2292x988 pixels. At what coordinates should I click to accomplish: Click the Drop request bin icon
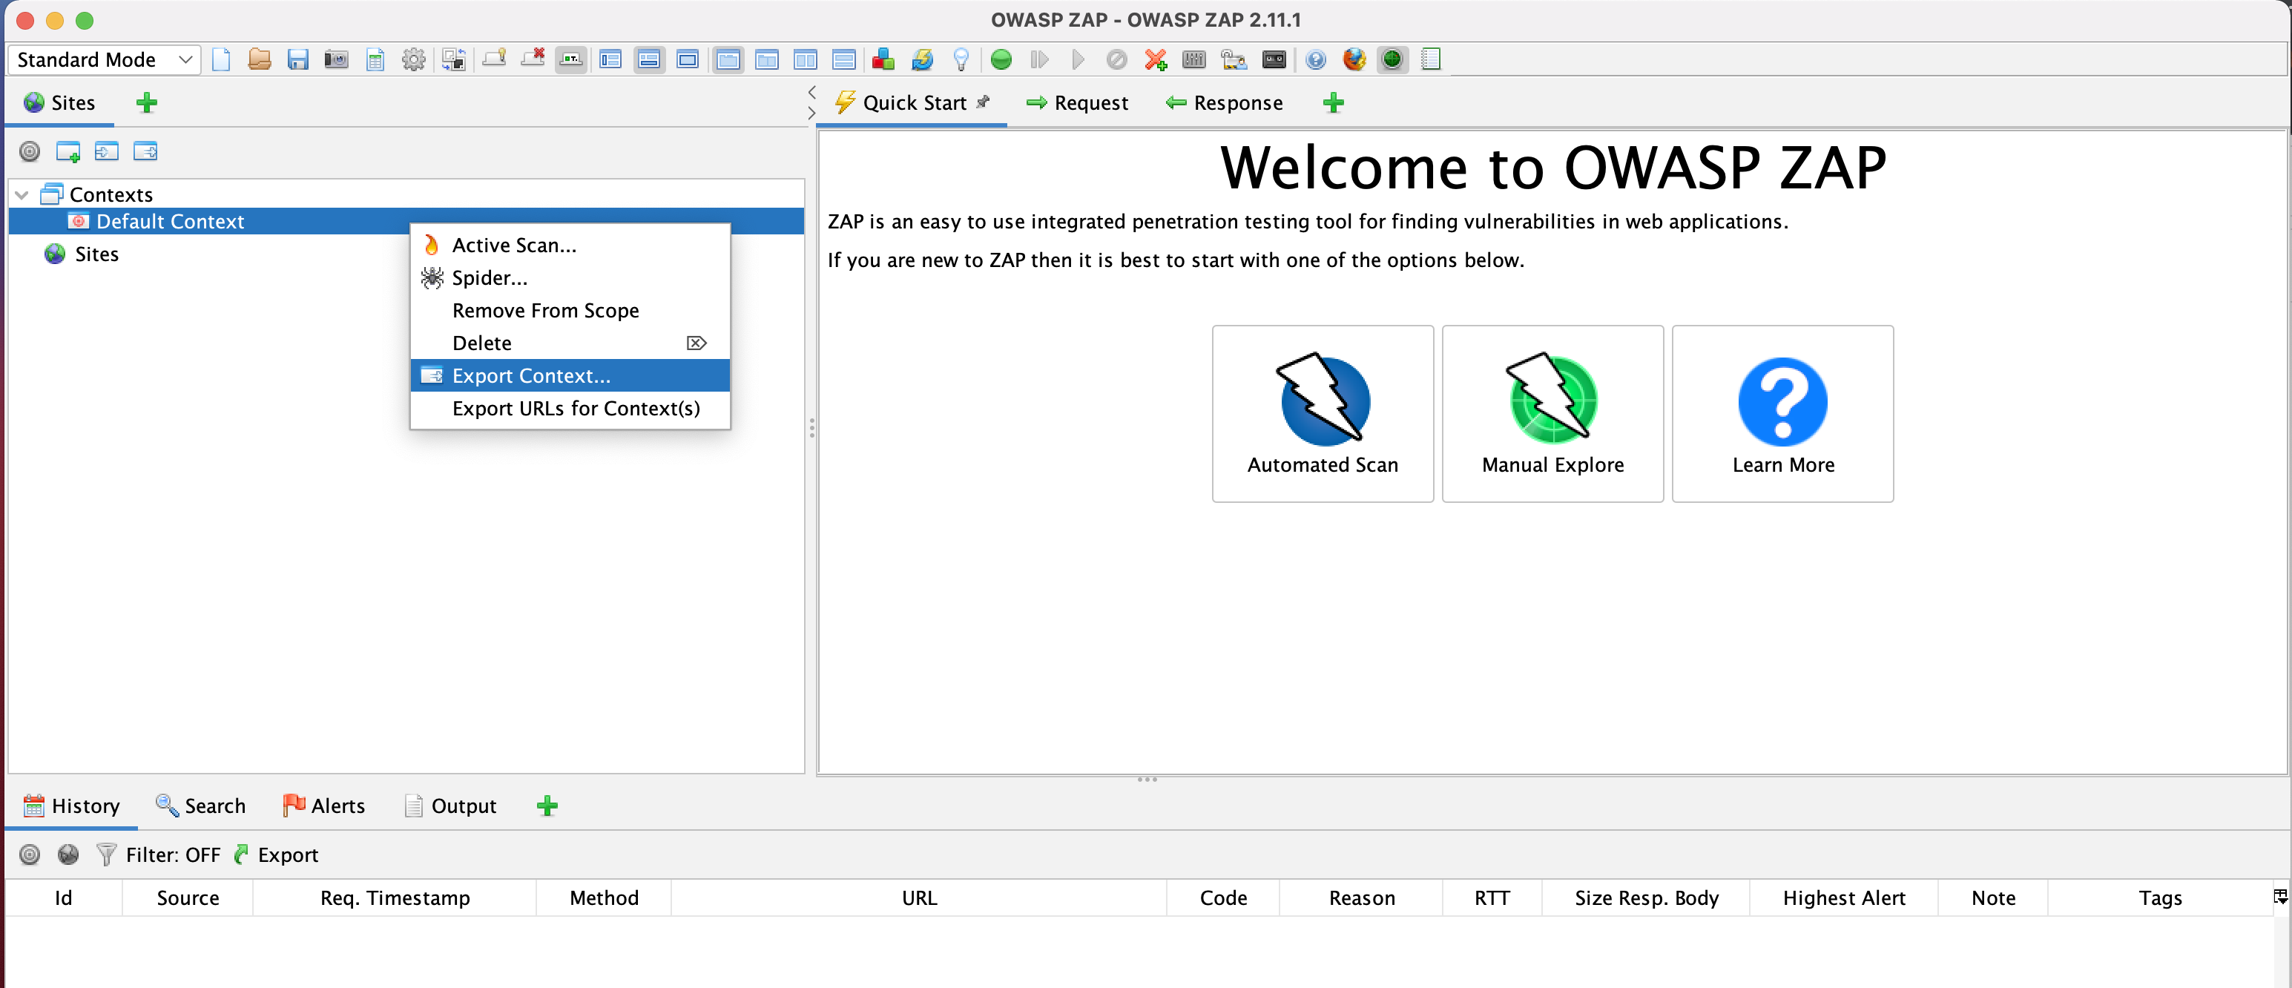click(1116, 59)
